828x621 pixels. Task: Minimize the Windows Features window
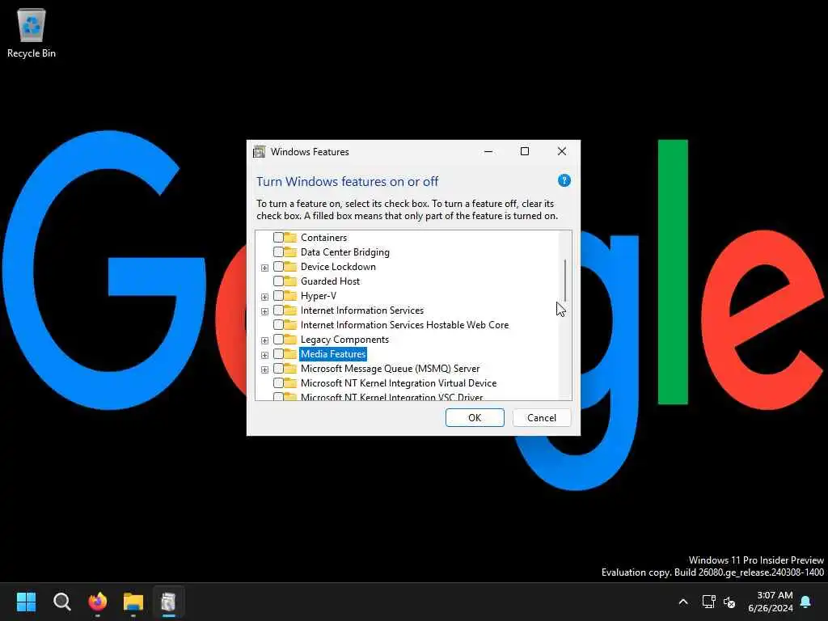click(488, 151)
